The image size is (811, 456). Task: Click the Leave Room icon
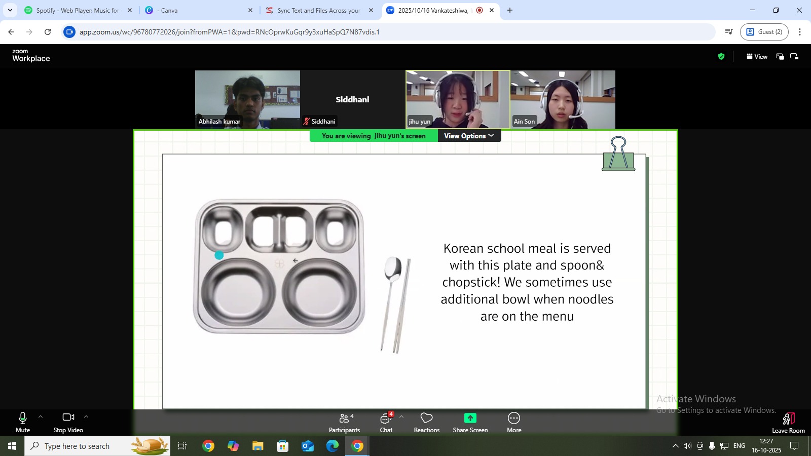pos(788,419)
